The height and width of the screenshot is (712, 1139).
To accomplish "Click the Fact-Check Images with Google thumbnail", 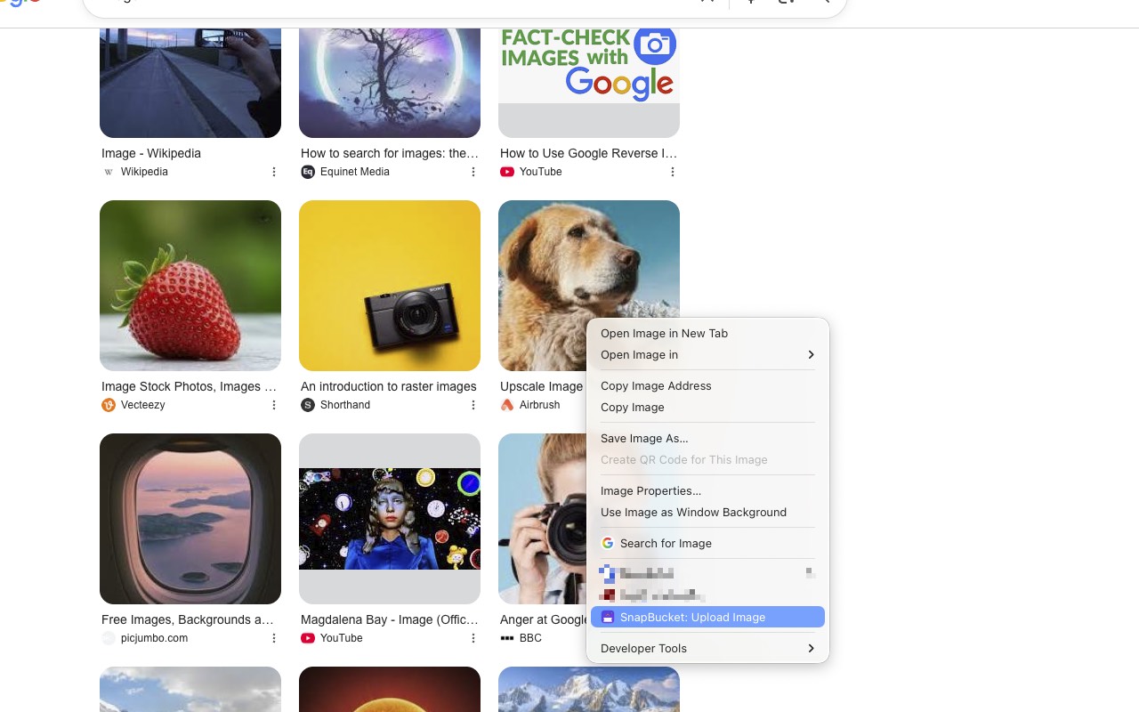I will tap(589, 83).
